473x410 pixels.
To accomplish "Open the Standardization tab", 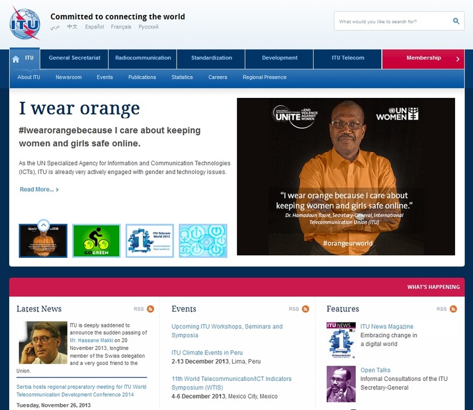I will [212, 59].
